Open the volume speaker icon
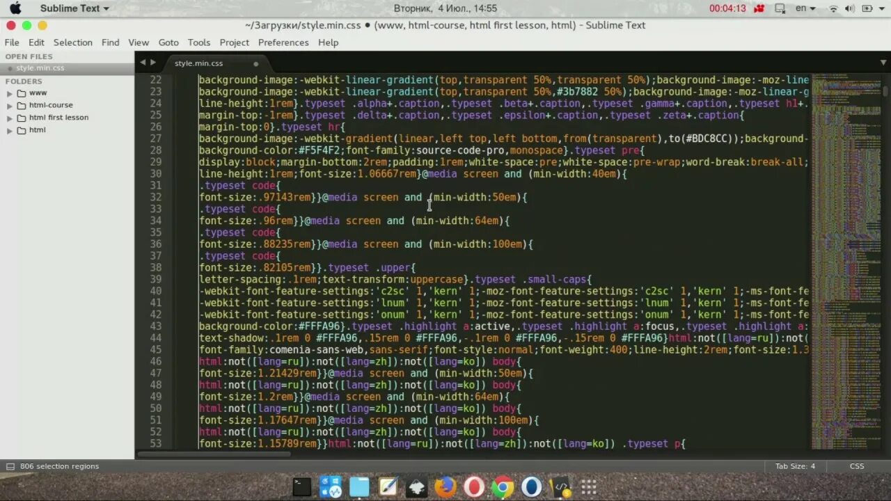Viewport: 891px width, 501px height. [850, 8]
